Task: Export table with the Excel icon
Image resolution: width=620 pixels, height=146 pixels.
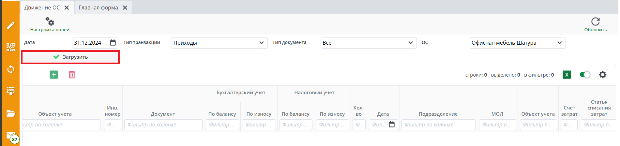Action: click(567, 75)
